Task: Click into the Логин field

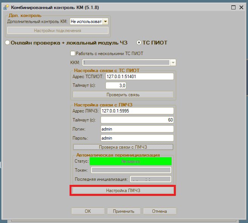Action: click(x=137, y=129)
